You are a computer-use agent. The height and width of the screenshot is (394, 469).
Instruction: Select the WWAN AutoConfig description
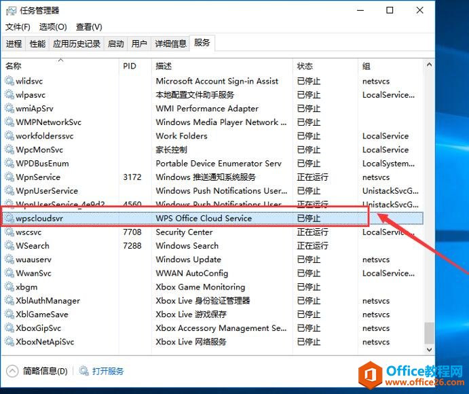tap(192, 273)
